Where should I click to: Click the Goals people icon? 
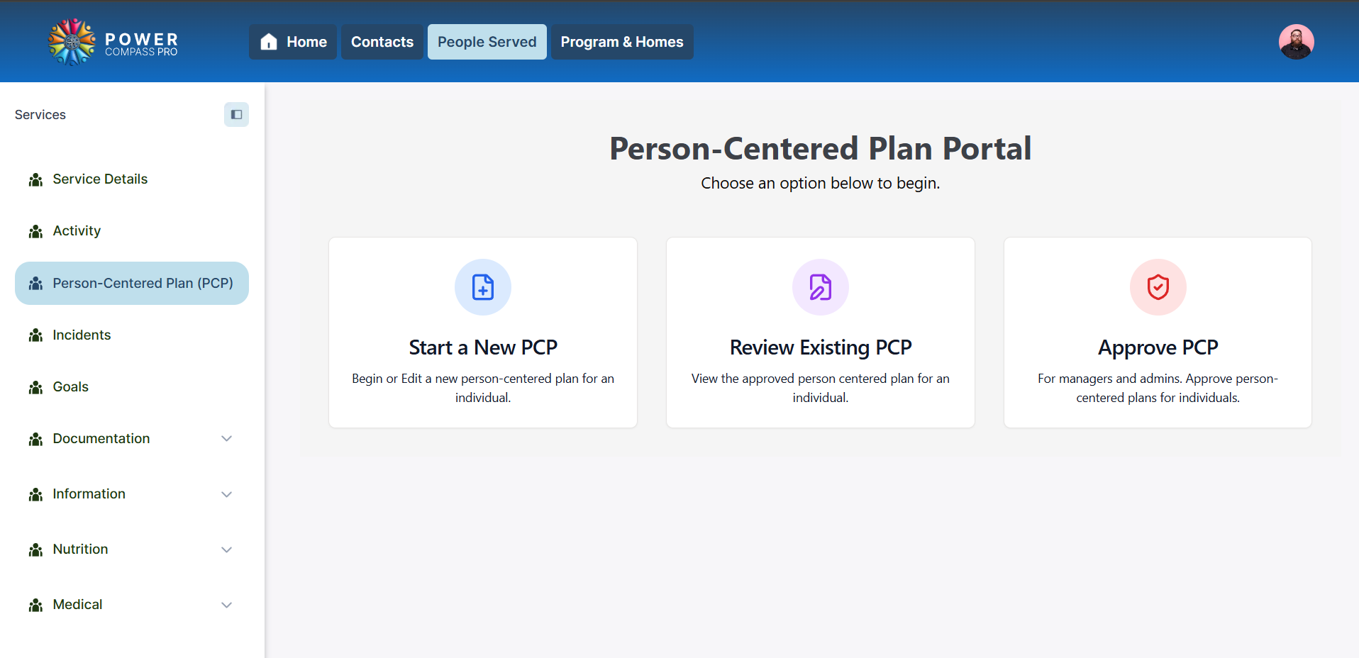tap(35, 386)
